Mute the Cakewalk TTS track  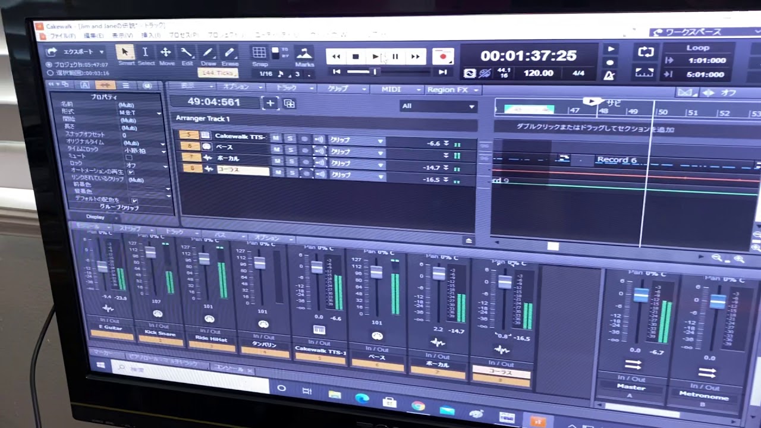(276, 137)
